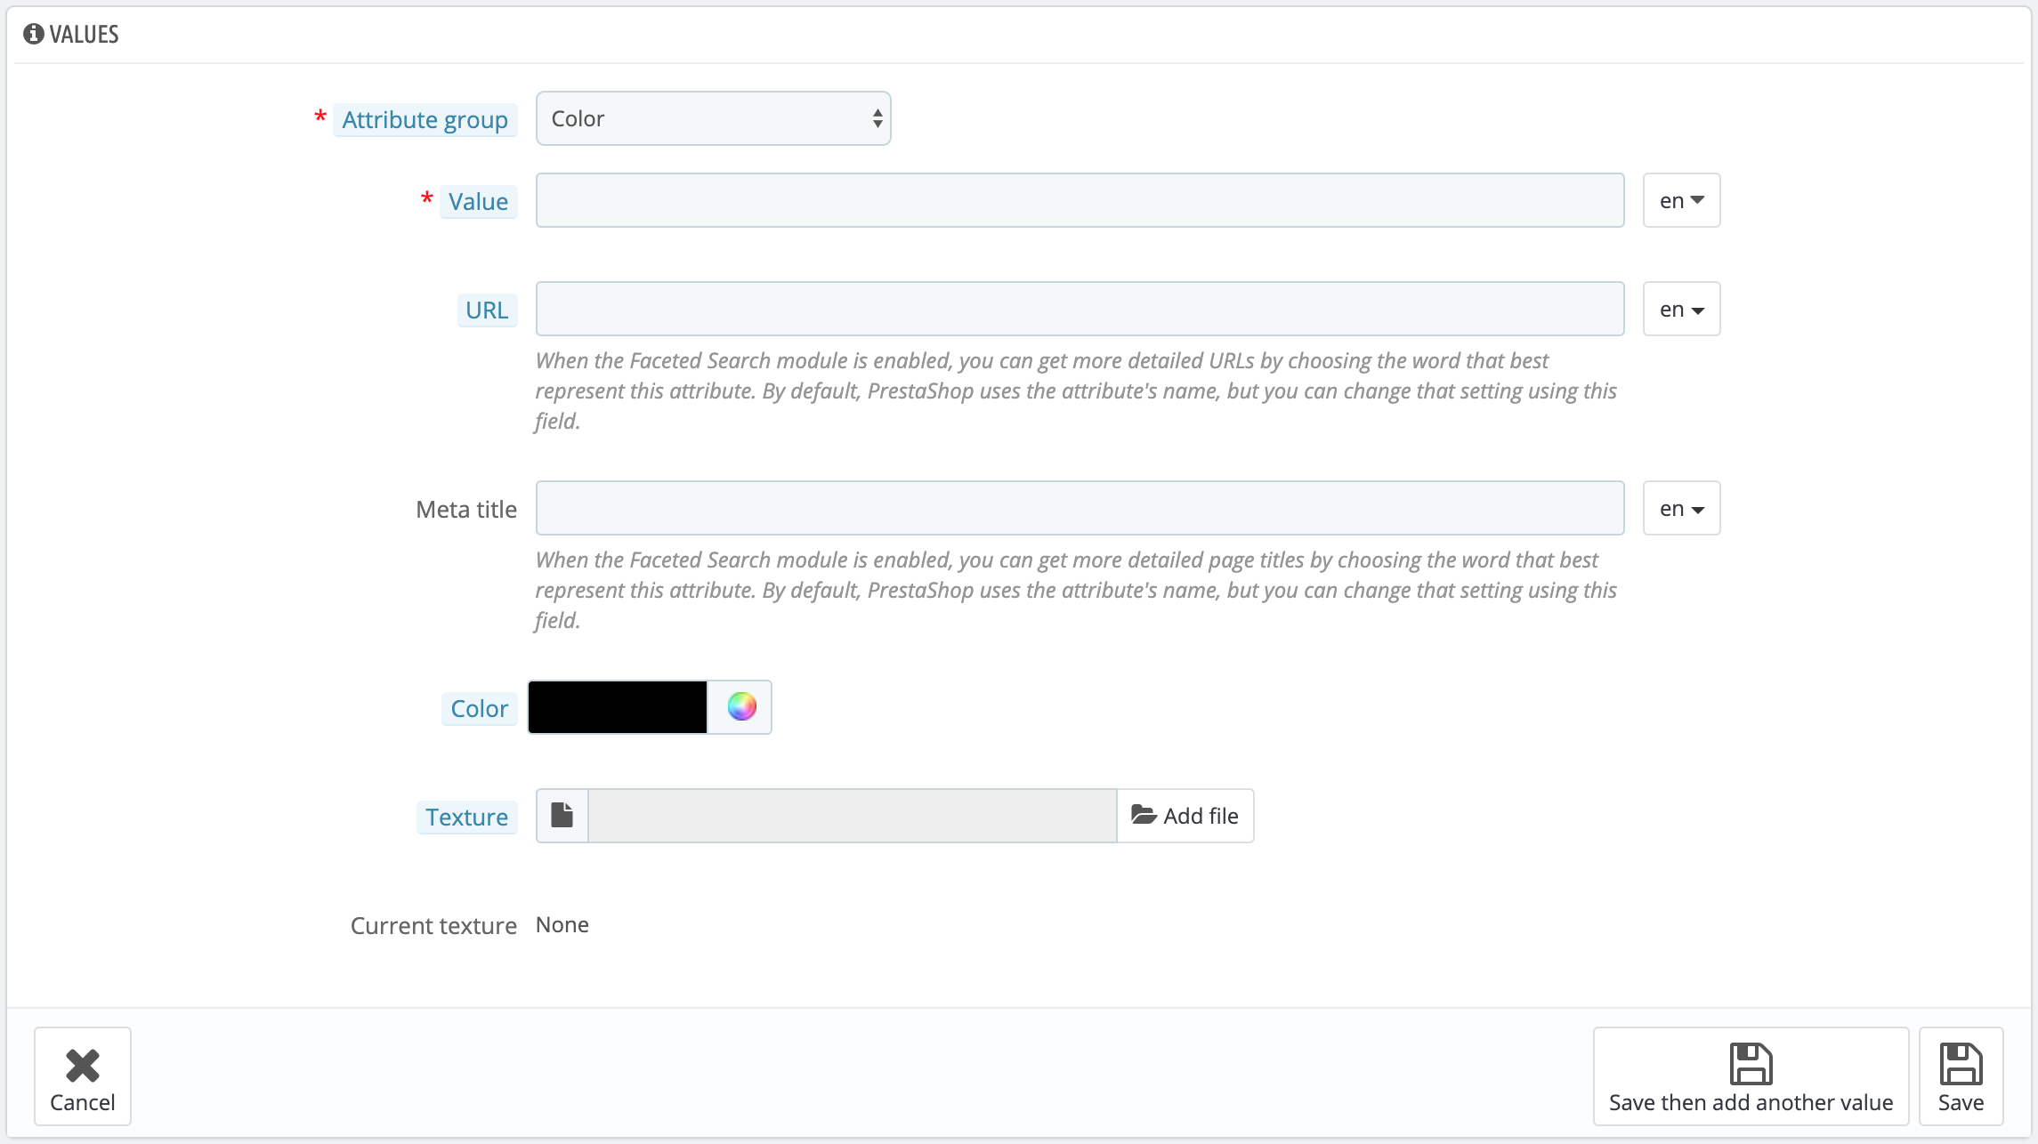Click the Save floppy disk icon

1961,1064
